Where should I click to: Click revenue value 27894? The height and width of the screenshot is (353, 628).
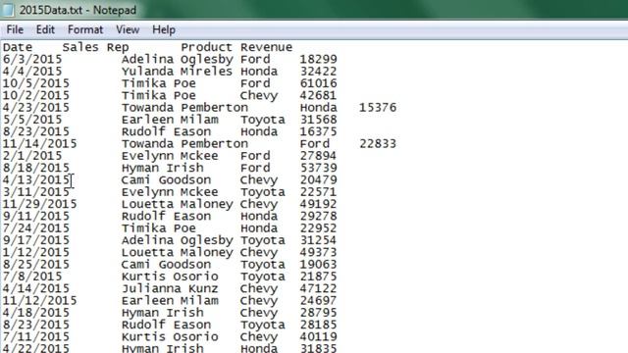[318, 156]
